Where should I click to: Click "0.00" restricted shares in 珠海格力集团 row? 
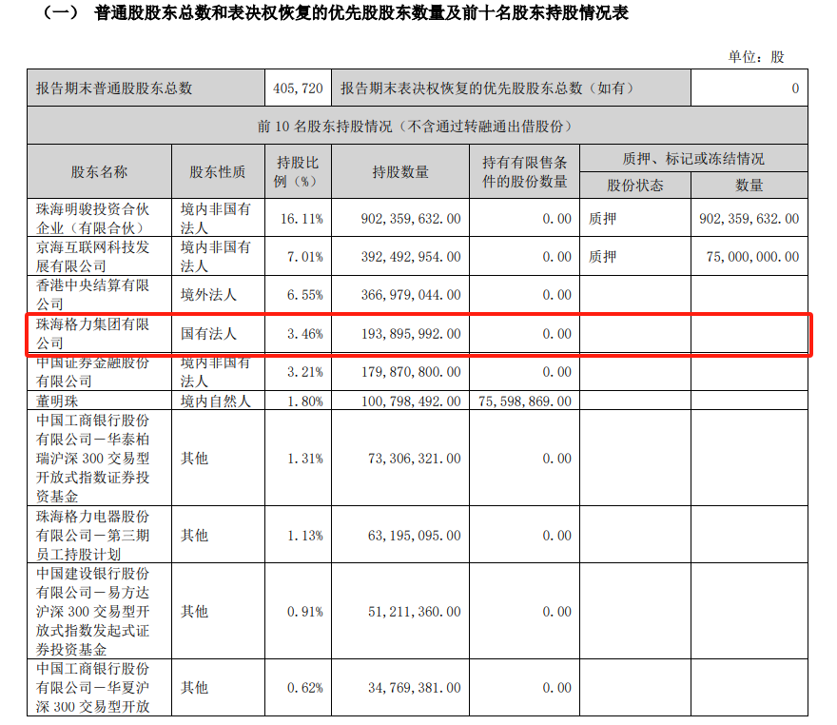click(x=556, y=334)
